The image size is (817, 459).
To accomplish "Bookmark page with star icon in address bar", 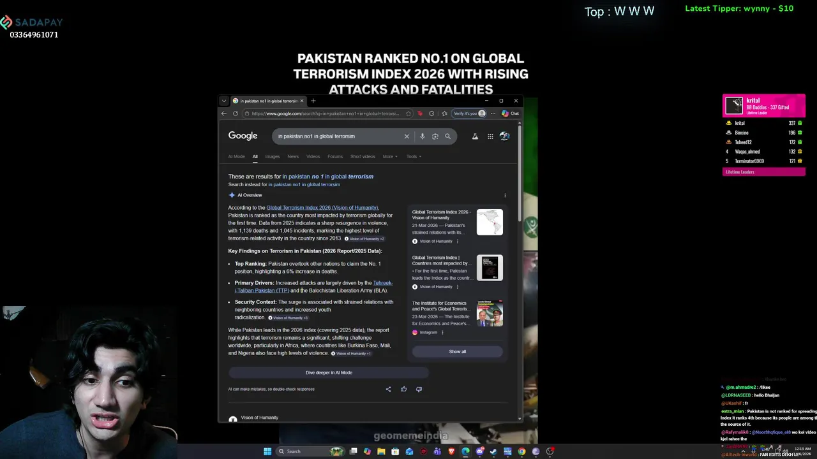I will click(408, 113).
